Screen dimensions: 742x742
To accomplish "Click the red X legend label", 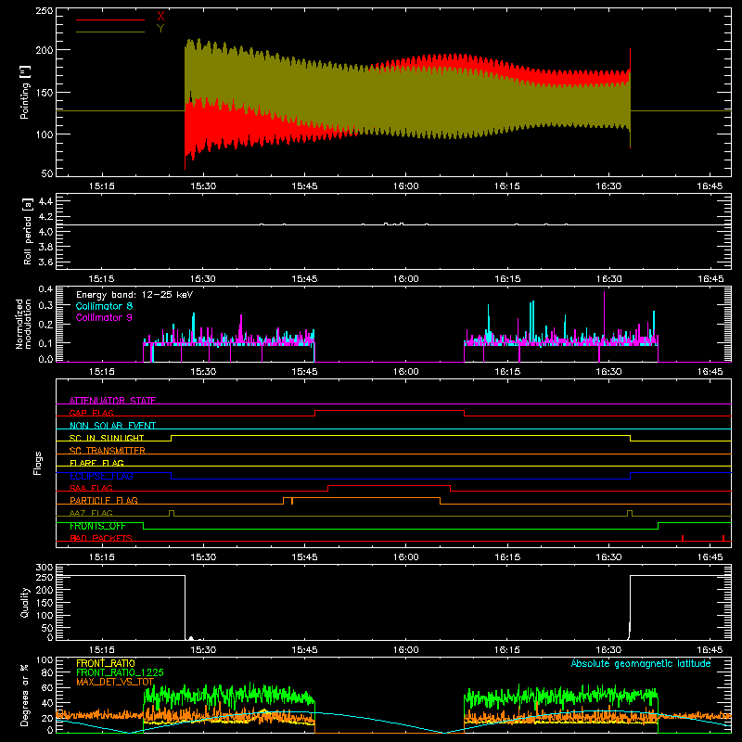I will coord(160,17).
